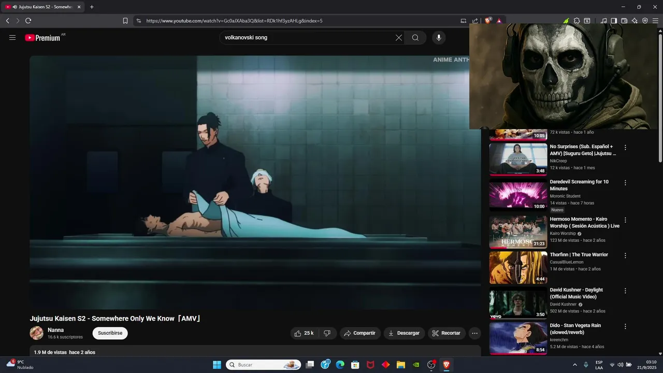Open the Brave extensions puzzle icon
The width and height of the screenshot is (663, 373).
tap(577, 21)
